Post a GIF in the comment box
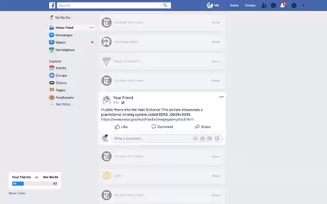Image resolution: width=327 pixels, height=204 pixels. point(209,138)
